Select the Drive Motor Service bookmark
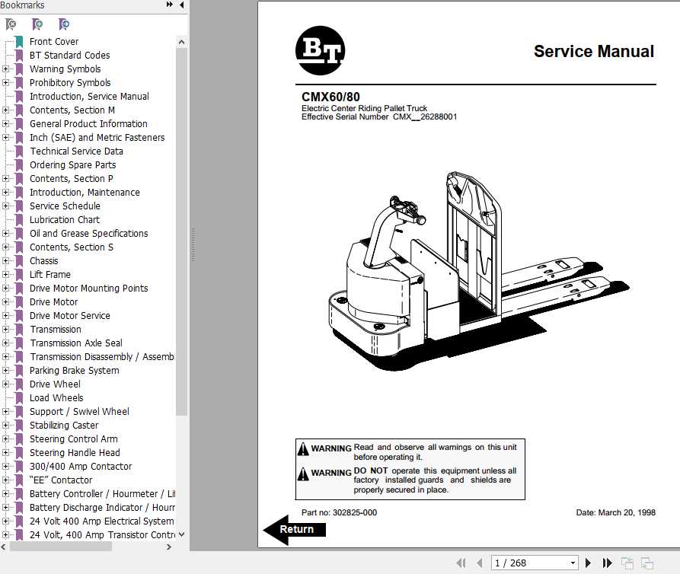Screen dimensions: 680x574 pyautogui.click(x=69, y=315)
